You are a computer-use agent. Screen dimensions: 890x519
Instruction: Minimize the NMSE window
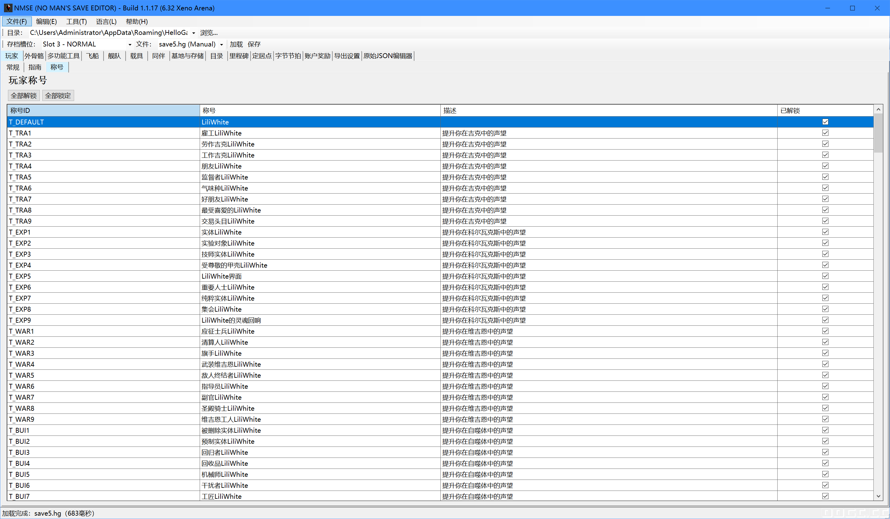click(828, 8)
